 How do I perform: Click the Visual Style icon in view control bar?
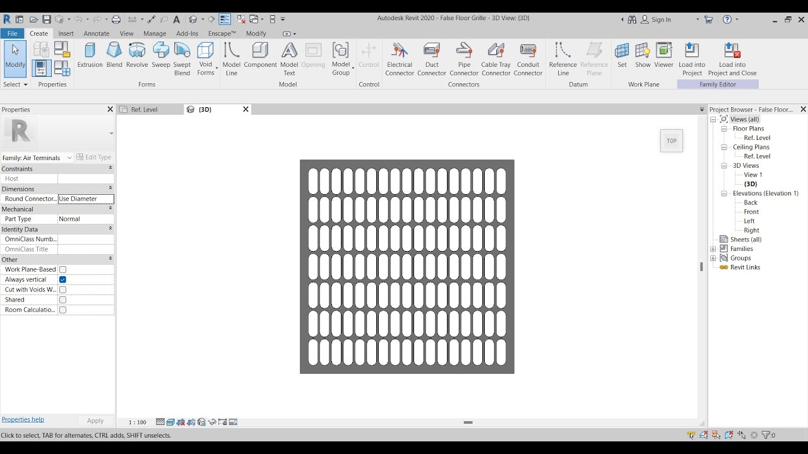(x=170, y=422)
